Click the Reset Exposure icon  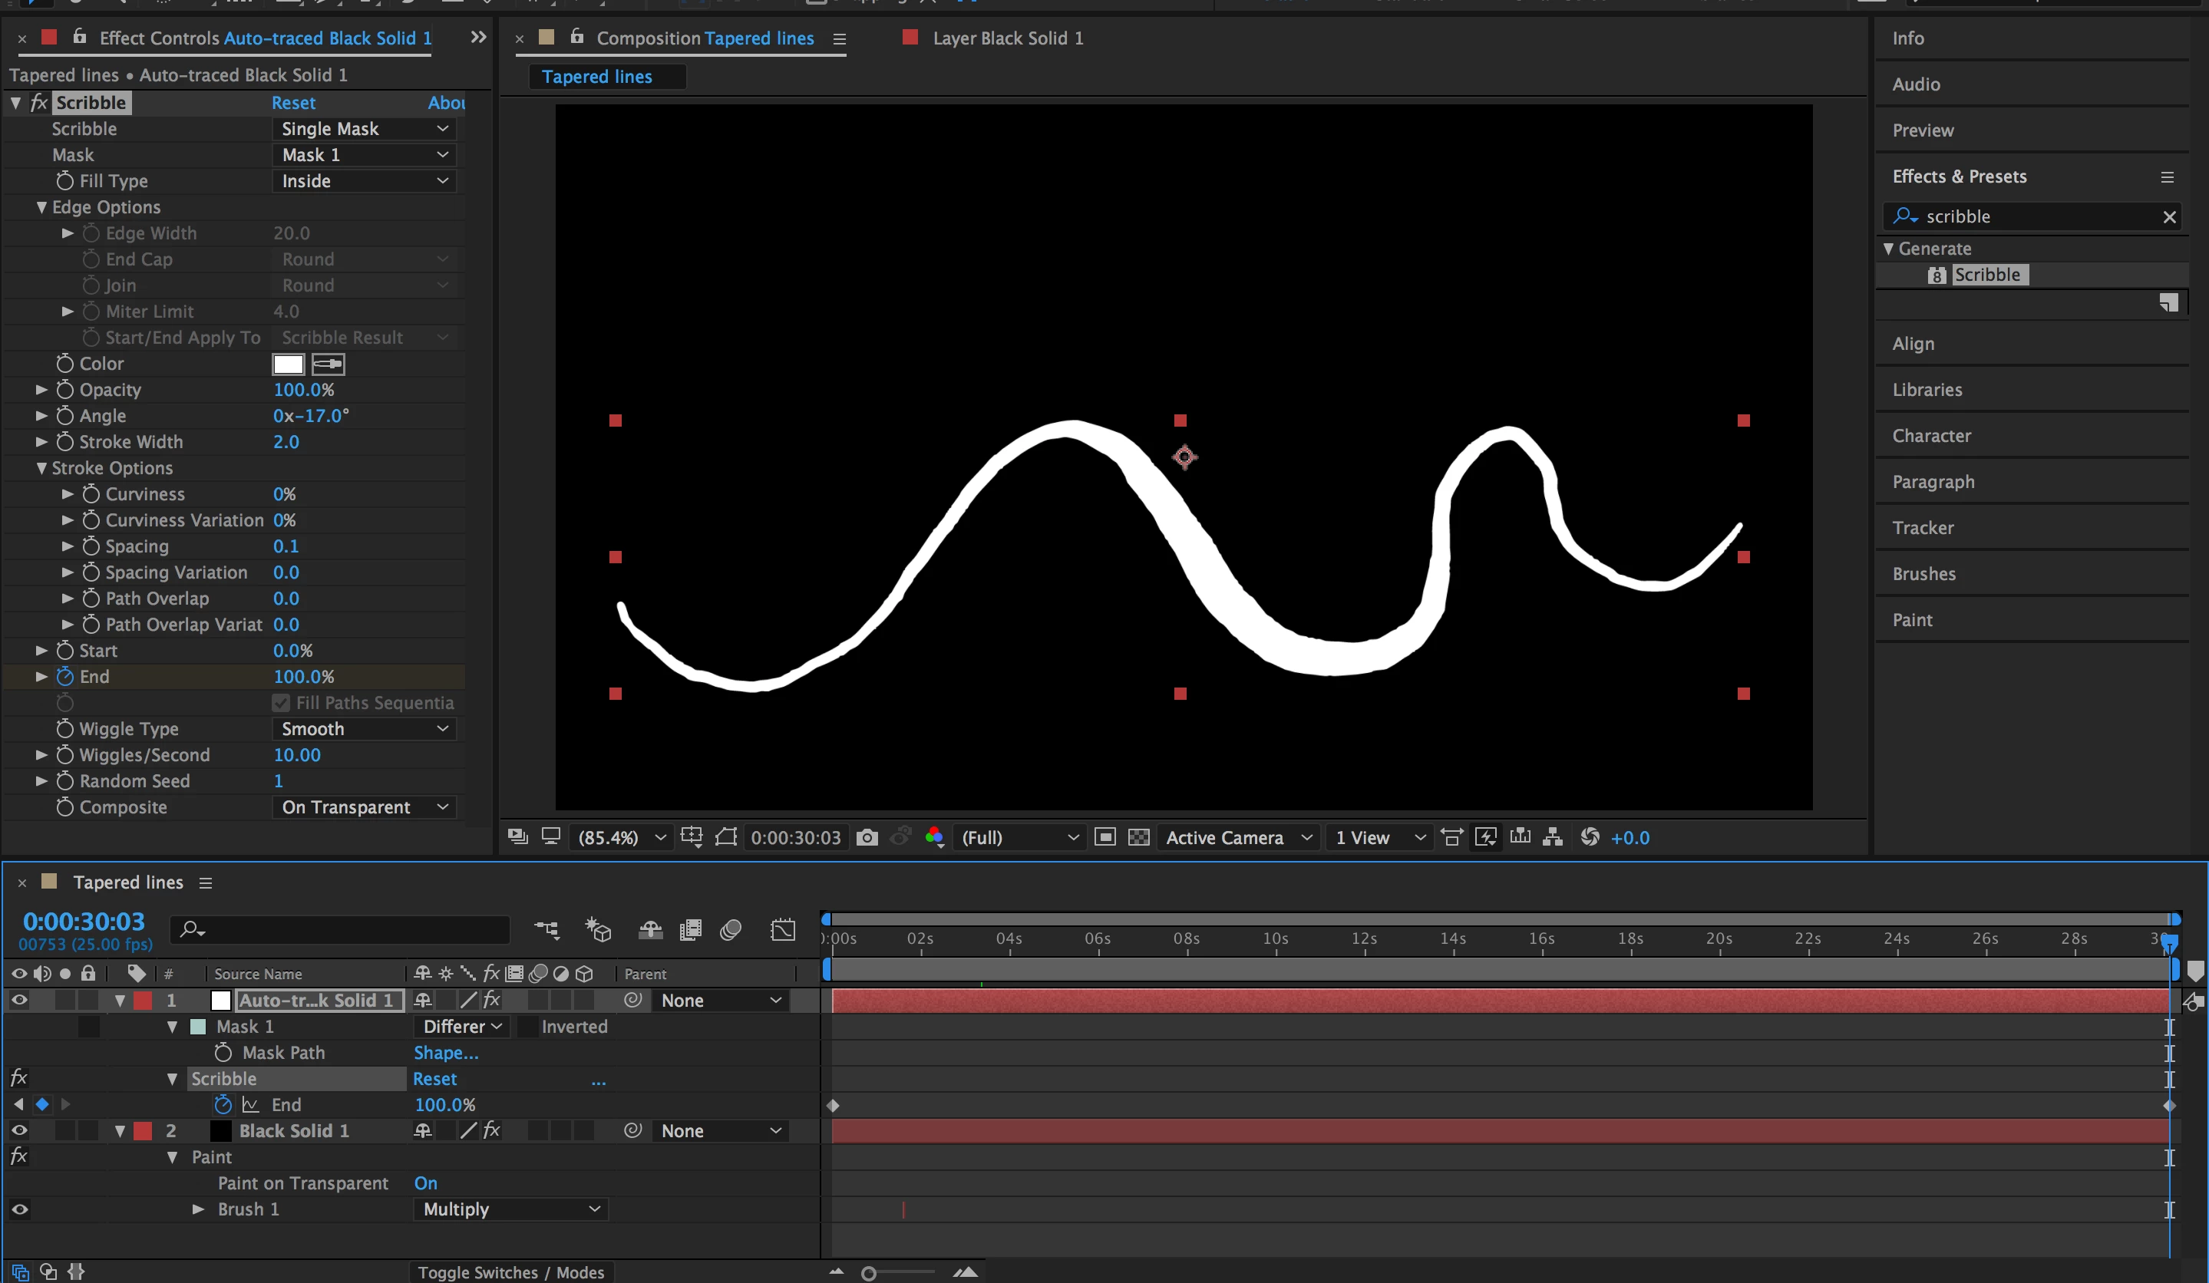(x=1590, y=837)
